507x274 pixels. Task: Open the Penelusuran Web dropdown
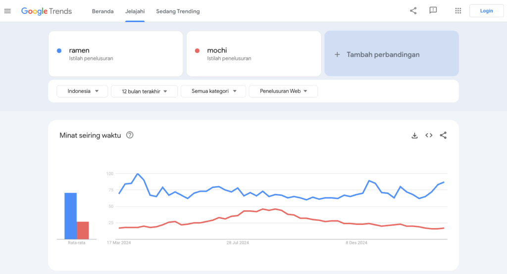point(283,91)
